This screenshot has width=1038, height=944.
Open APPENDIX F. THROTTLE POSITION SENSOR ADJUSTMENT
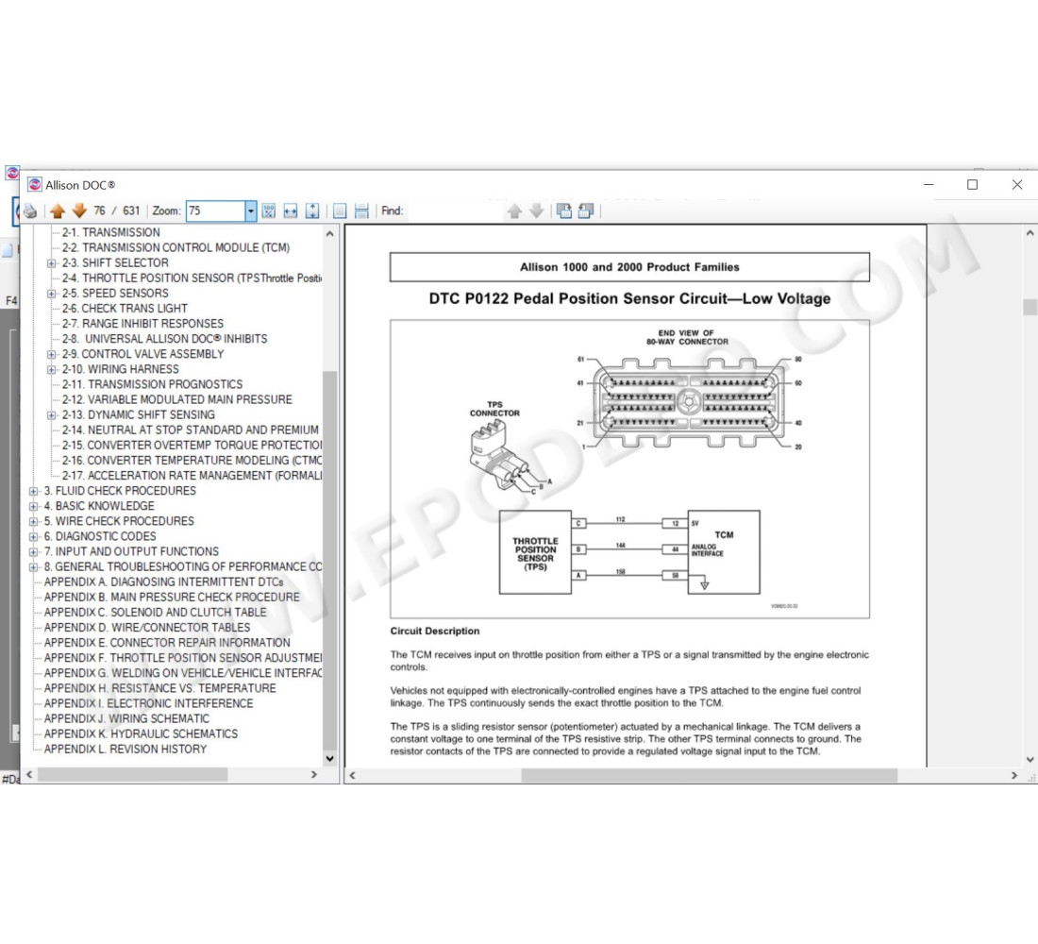[183, 659]
